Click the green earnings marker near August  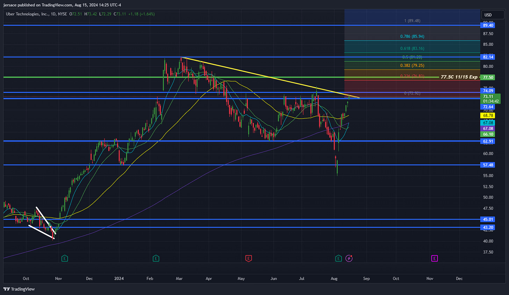[338, 258]
